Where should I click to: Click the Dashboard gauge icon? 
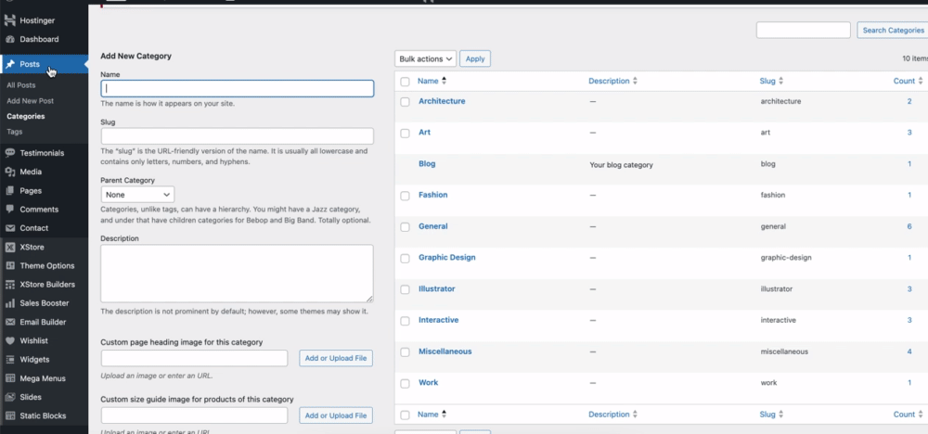coord(9,39)
